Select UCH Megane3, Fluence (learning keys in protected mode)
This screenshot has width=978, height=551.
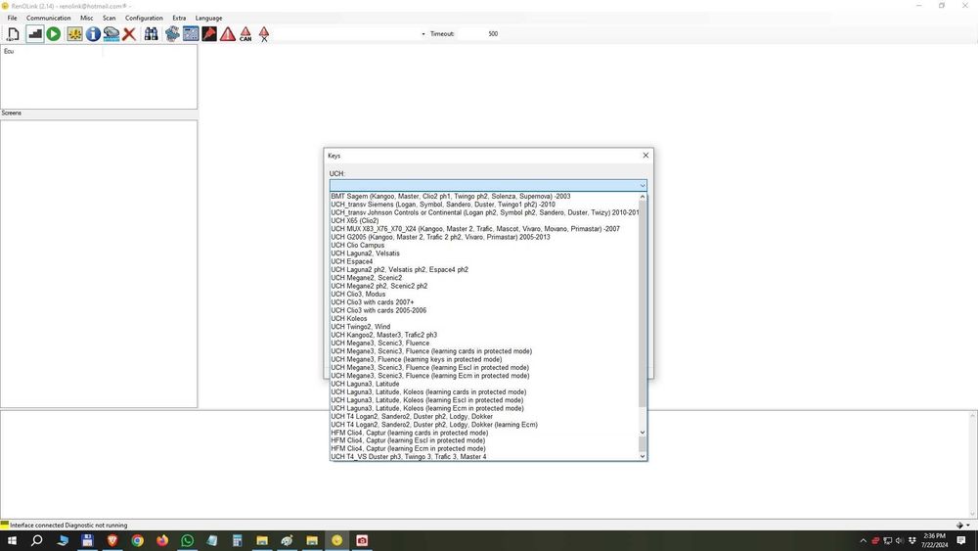pyautogui.click(x=417, y=359)
